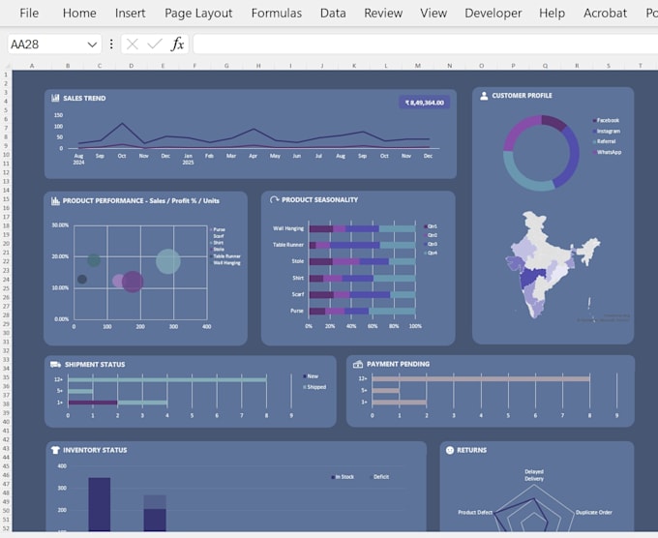This screenshot has width=658, height=538.
Task: Select the Customer Profile person icon
Action: (x=484, y=96)
